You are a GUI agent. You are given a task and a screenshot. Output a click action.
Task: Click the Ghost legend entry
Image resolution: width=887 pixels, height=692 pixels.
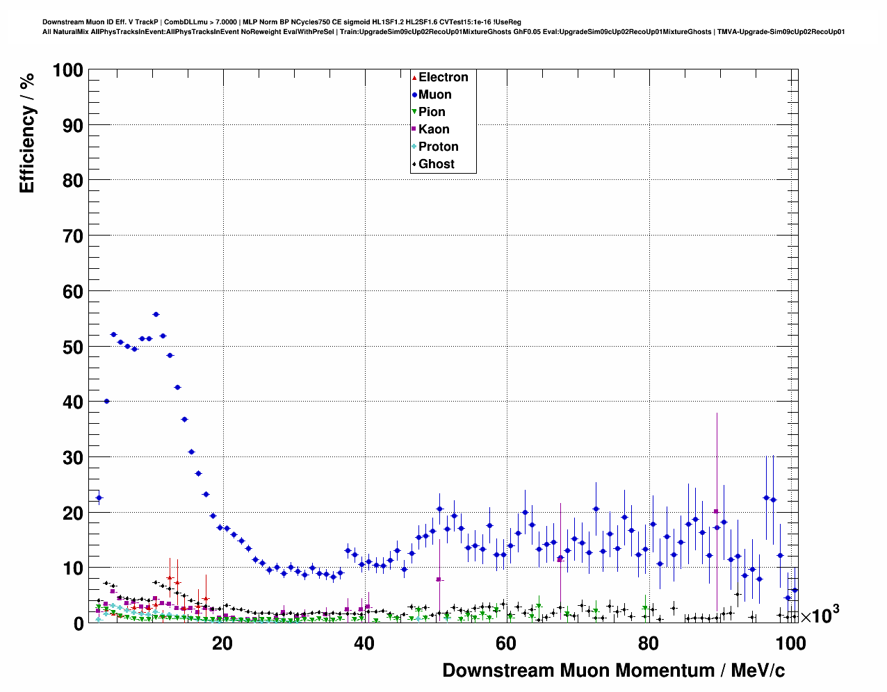(x=433, y=164)
